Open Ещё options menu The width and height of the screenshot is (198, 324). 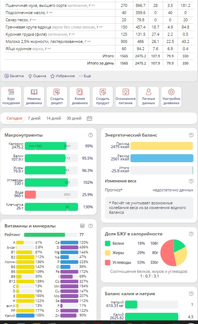pos(85,76)
